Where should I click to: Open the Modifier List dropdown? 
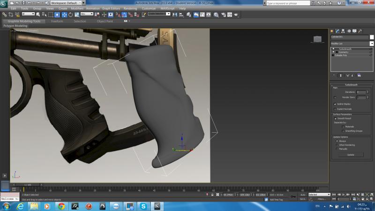pyautogui.click(x=371, y=44)
